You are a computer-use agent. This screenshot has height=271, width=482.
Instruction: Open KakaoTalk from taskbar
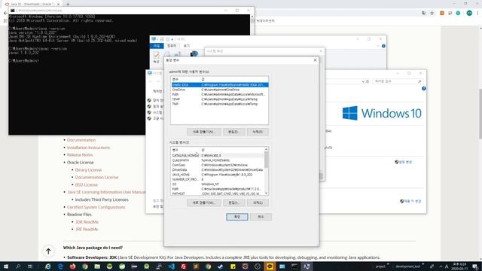[270, 266]
